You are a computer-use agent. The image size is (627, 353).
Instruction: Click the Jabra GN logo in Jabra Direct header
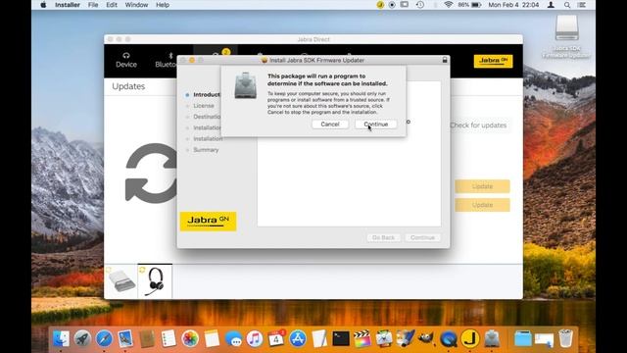click(493, 61)
